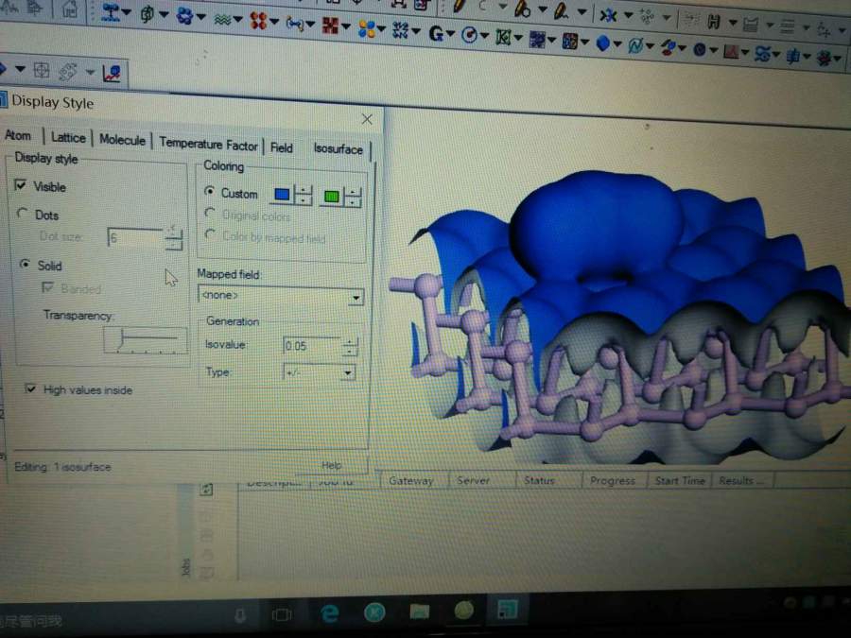
Task: Click the recenter target icon
Action: point(42,70)
